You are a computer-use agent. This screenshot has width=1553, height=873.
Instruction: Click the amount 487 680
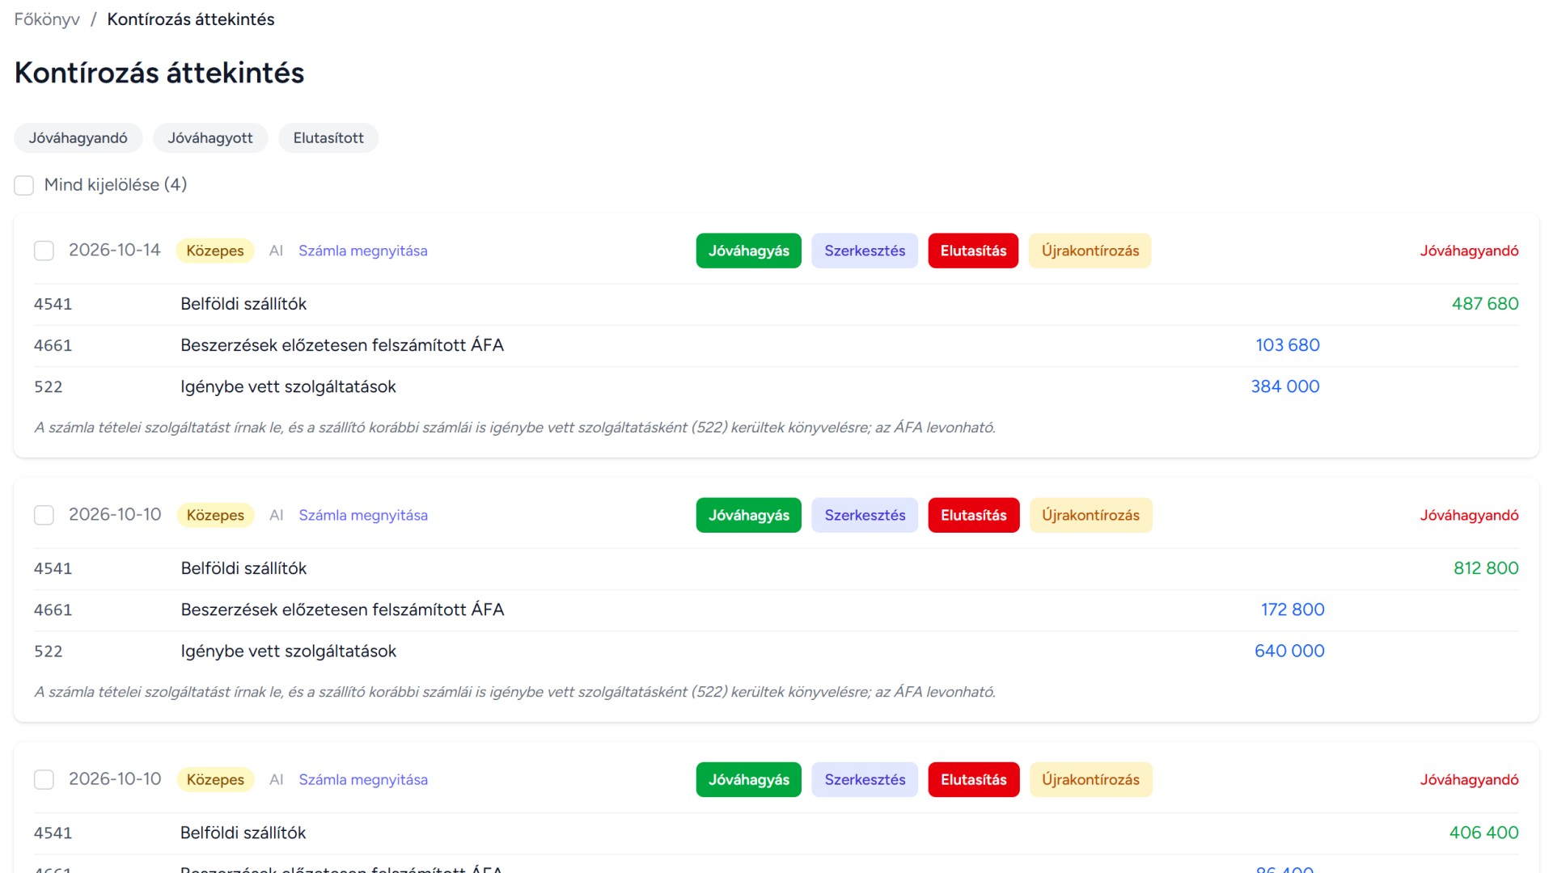coord(1485,304)
